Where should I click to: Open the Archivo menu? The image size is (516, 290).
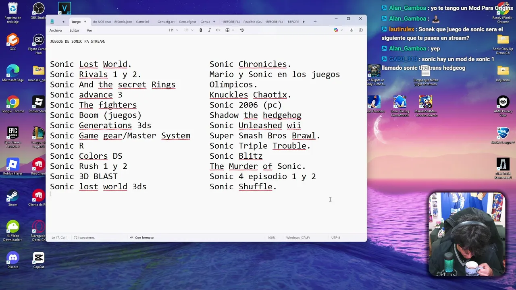(x=56, y=30)
